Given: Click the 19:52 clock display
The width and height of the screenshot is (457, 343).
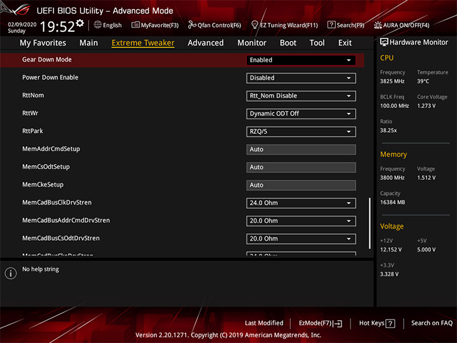Looking at the screenshot, I should [x=57, y=27].
